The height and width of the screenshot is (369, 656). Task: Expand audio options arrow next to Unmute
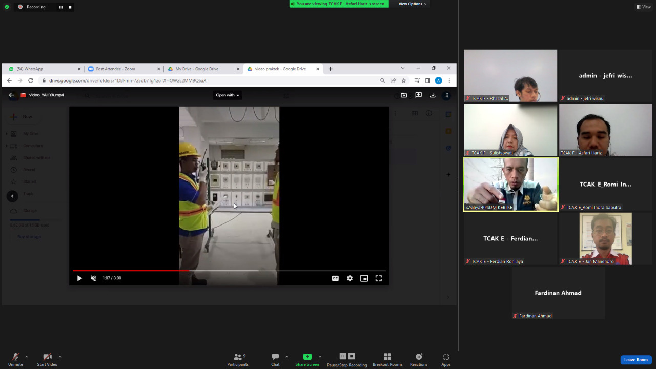(27, 357)
